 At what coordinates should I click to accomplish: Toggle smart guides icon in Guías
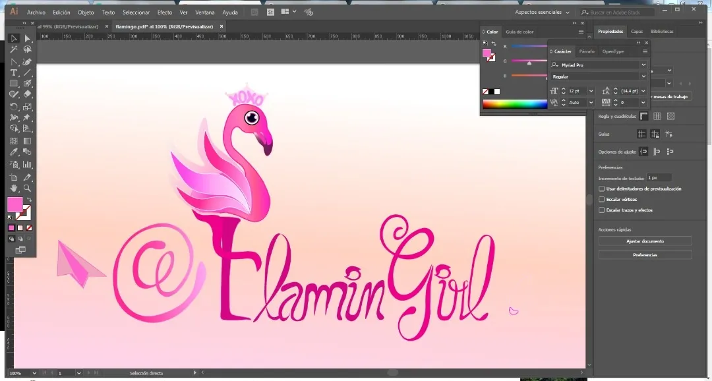click(668, 134)
